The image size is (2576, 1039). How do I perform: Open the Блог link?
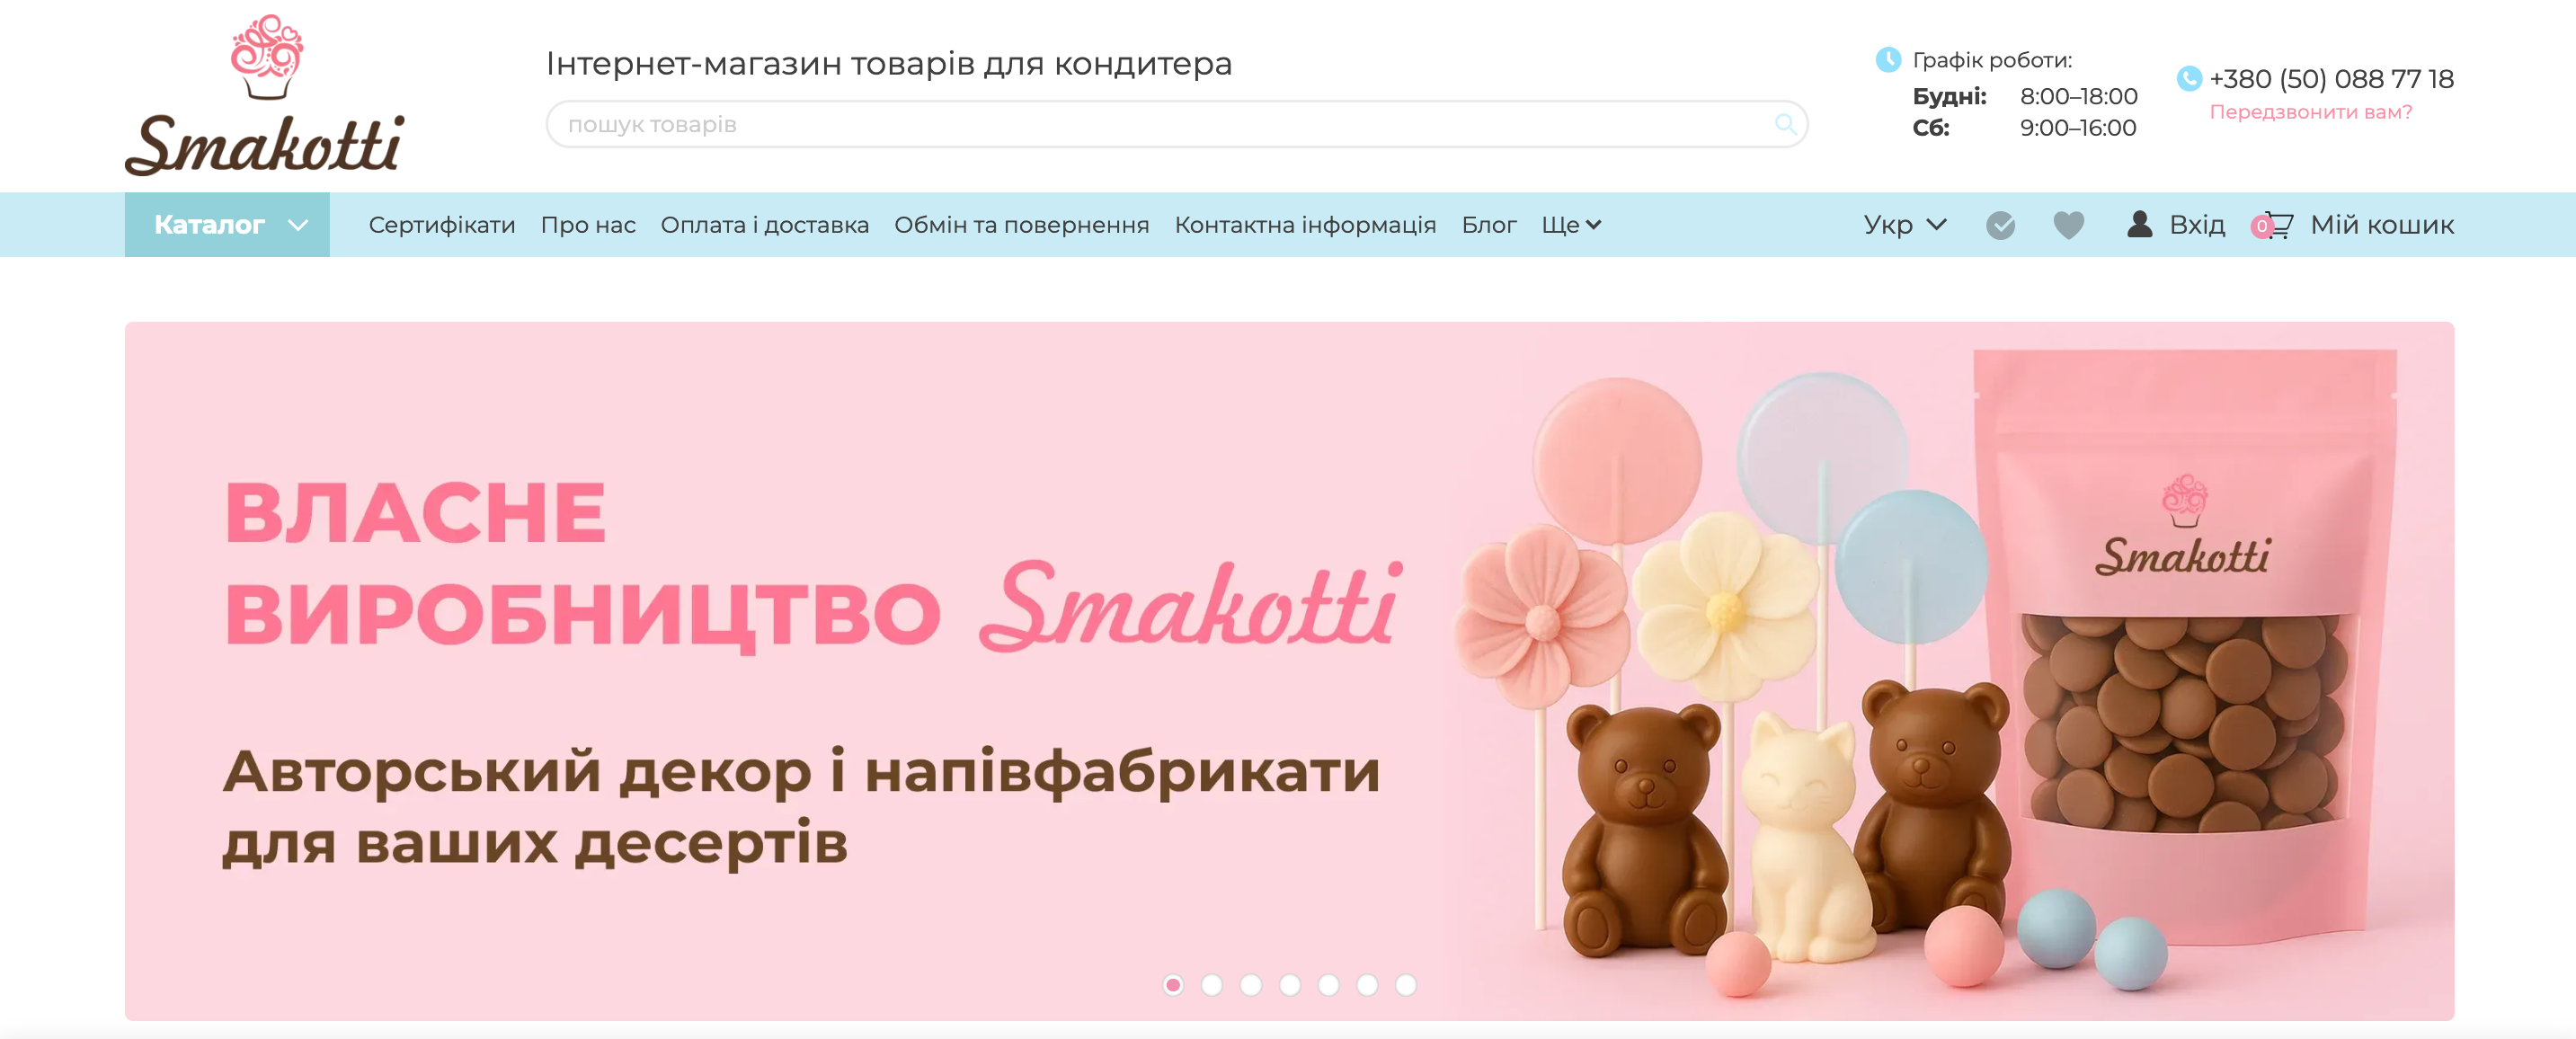[x=1488, y=225]
